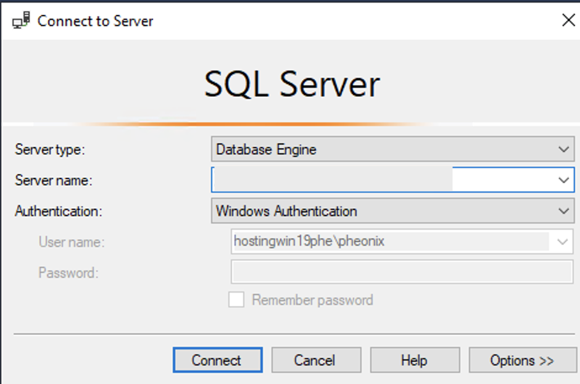This screenshot has width=580, height=384.
Task: Open Help for this dialog
Action: click(x=415, y=360)
